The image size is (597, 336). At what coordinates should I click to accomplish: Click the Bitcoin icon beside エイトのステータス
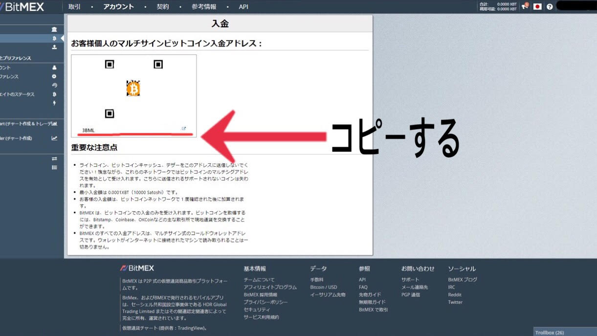tap(54, 94)
